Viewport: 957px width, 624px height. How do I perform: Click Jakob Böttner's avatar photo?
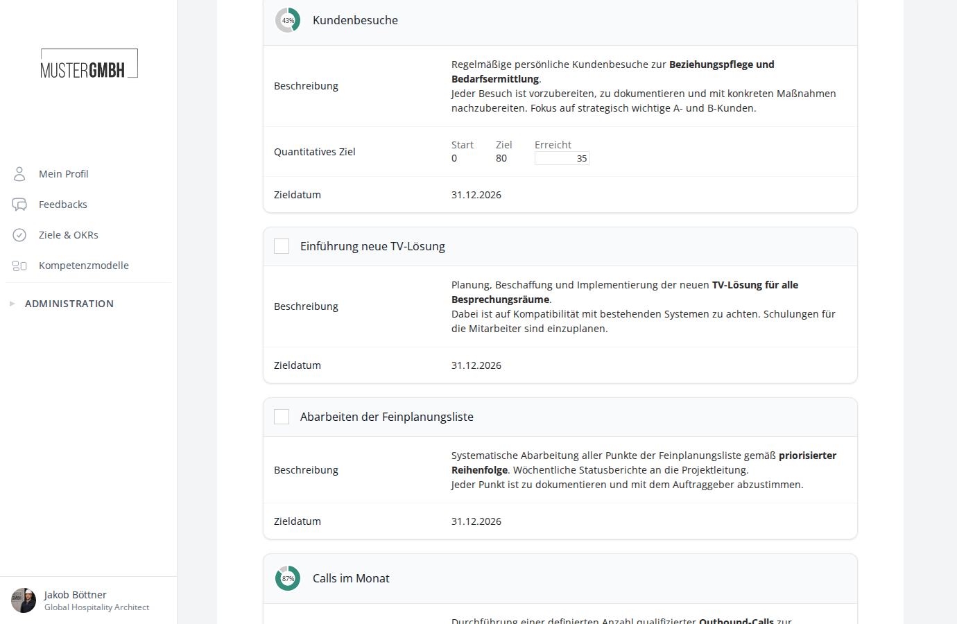pyautogui.click(x=24, y=600)
